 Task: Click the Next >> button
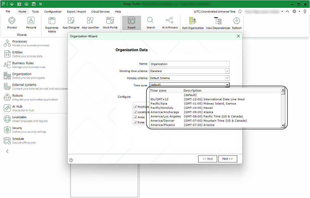tap(227, 159)
